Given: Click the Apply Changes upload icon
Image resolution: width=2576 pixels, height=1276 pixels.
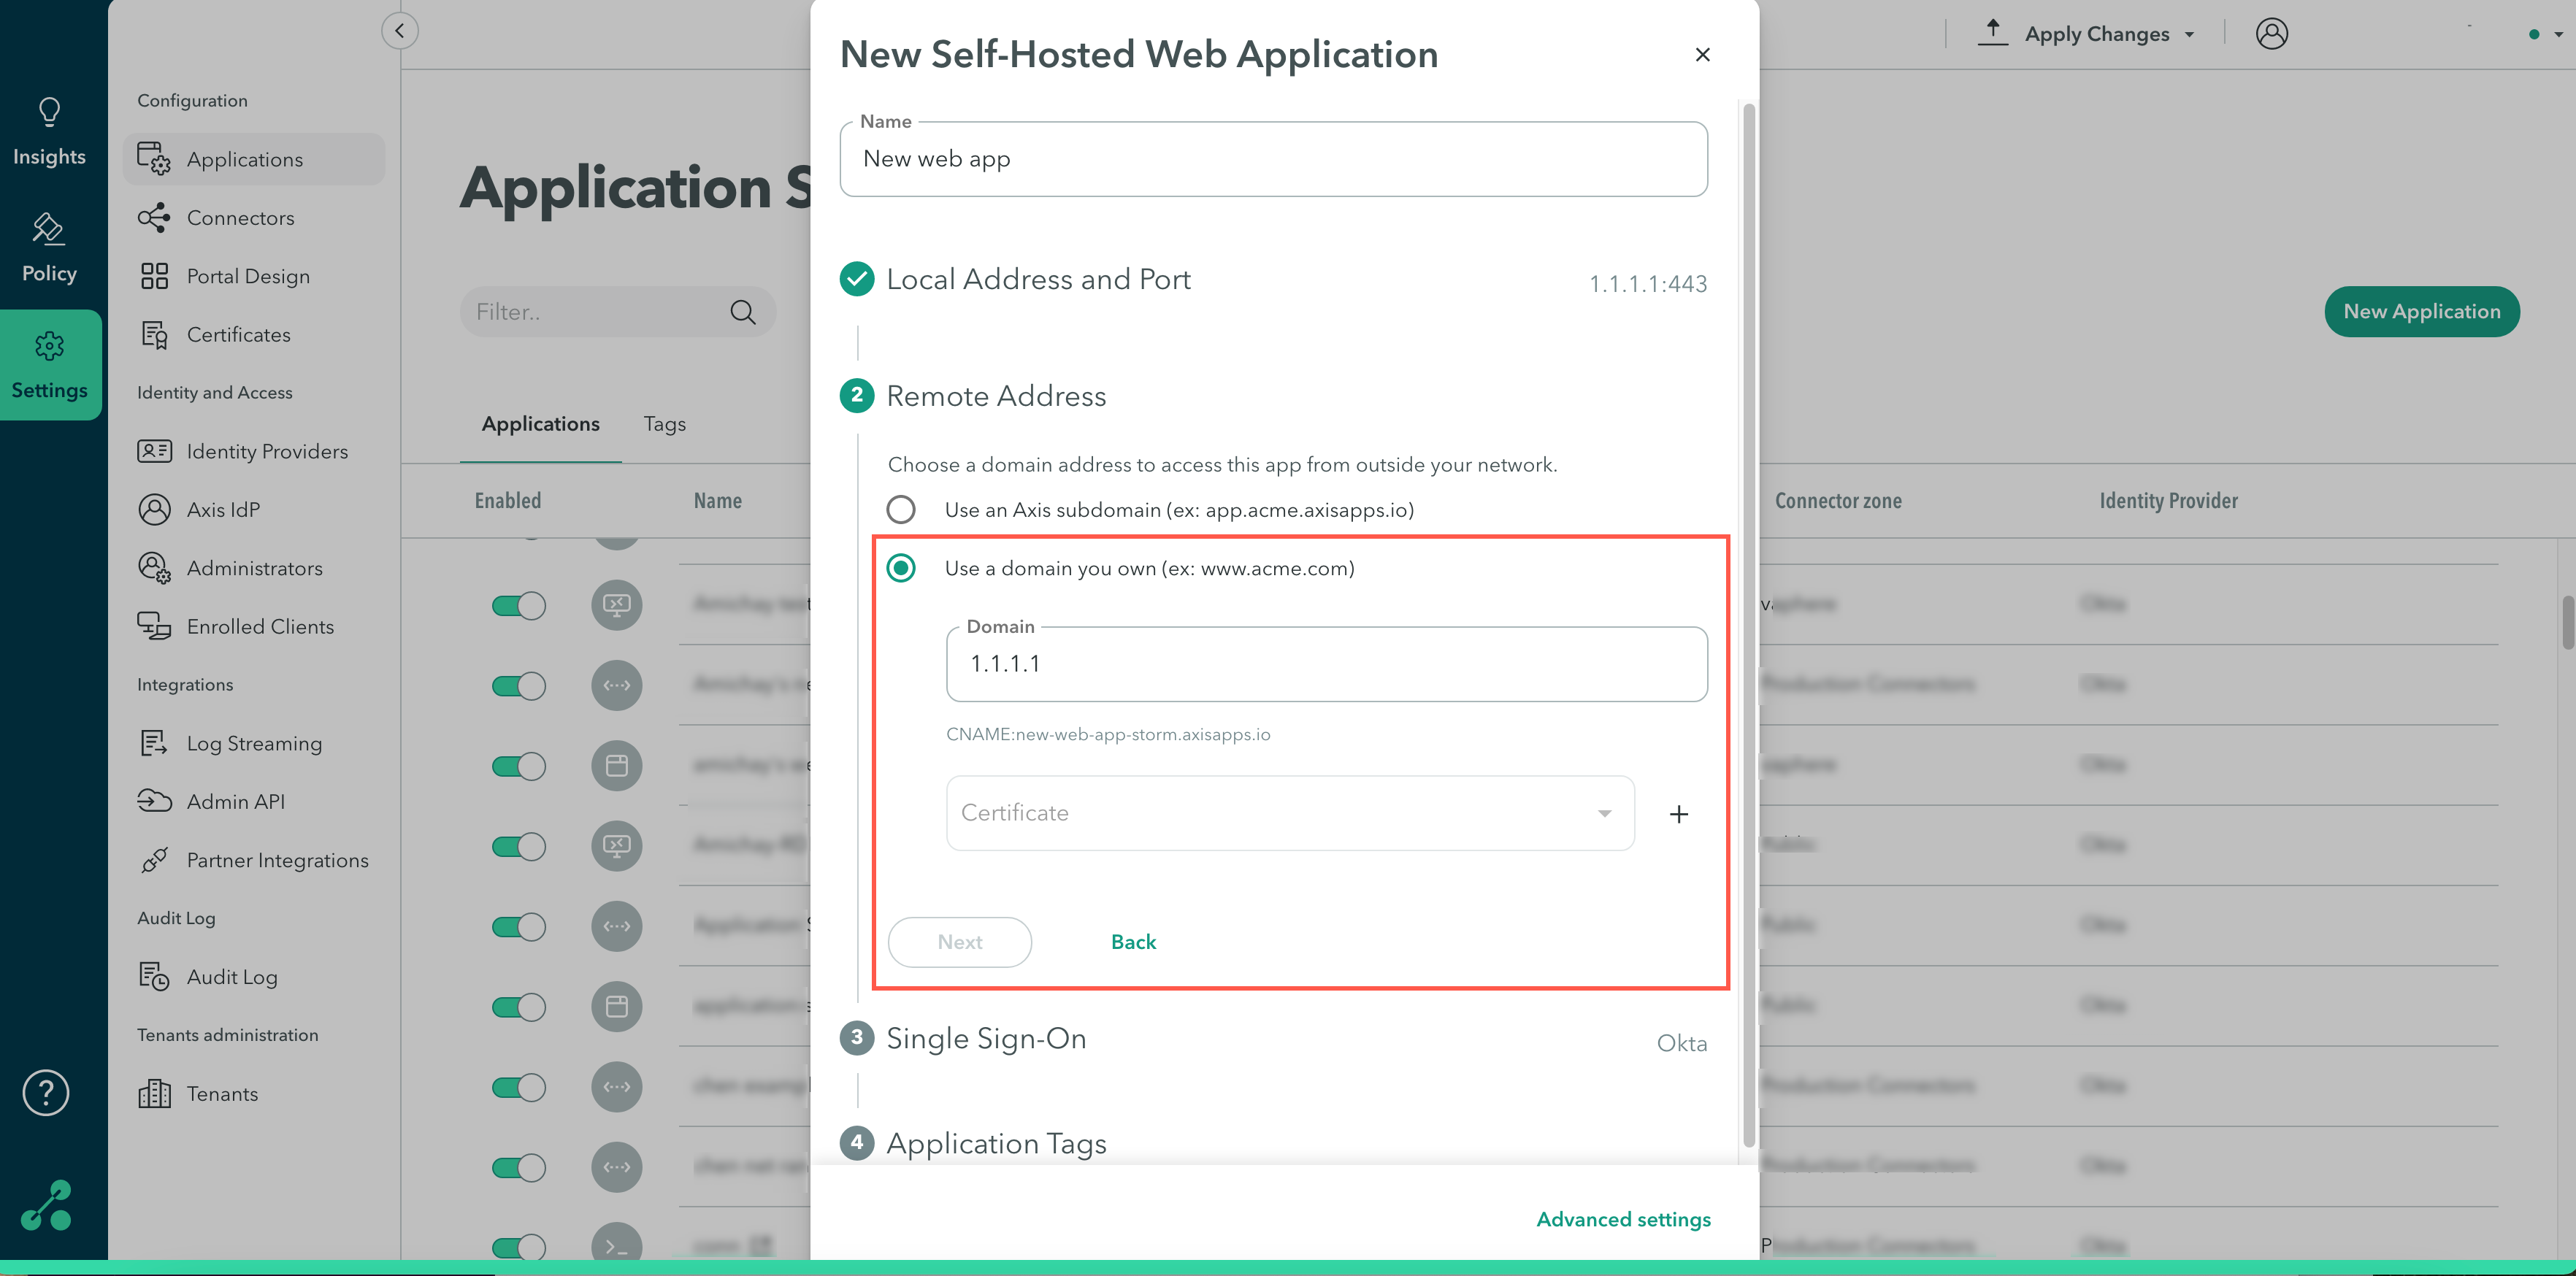Looking at the screenshot, I should click(x=1993, y=33).
